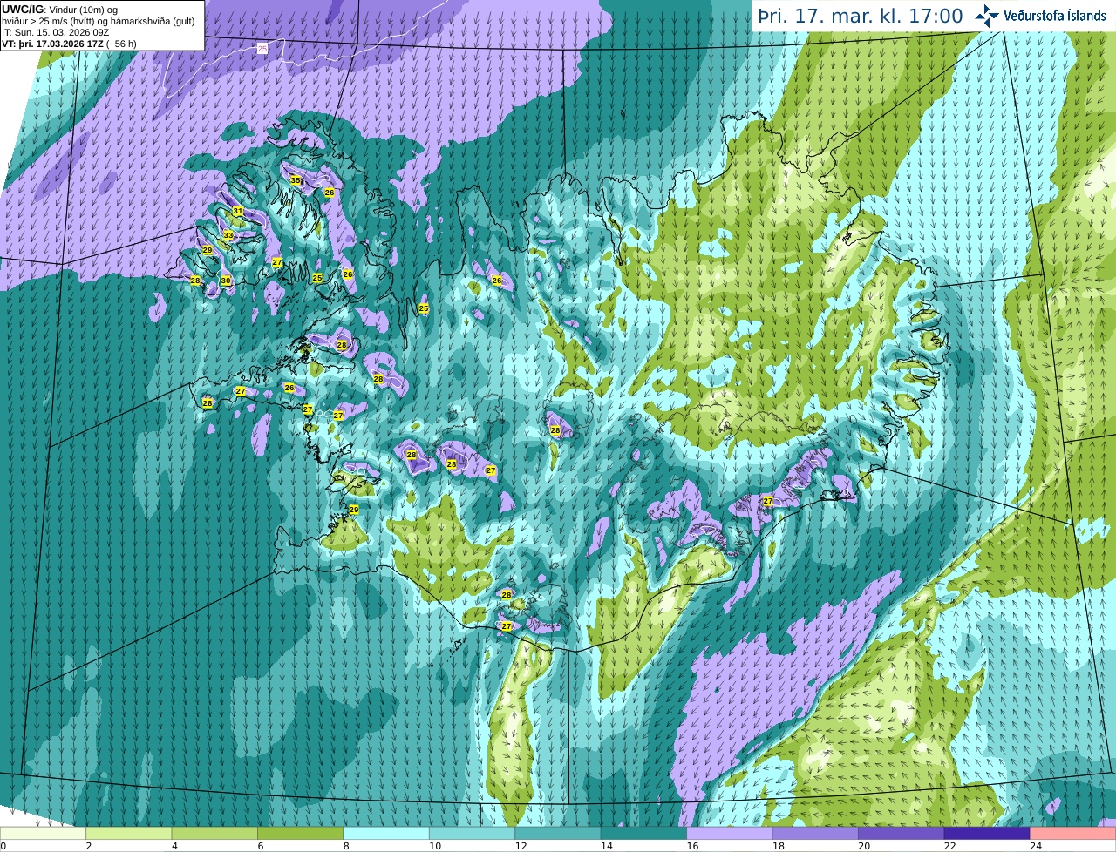The height and width of the screenshot is (852, 1116).
Task: Pick the deep indigo swatch between 22 and 24
Action: 987,833
